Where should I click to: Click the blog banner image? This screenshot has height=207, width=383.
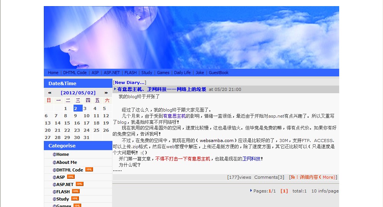pyautogui.click(x=191, y=37)
